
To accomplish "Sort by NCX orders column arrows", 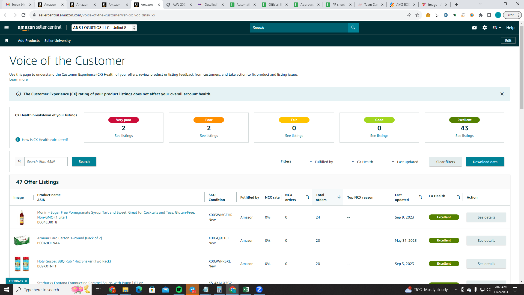I will coord(308,197).
